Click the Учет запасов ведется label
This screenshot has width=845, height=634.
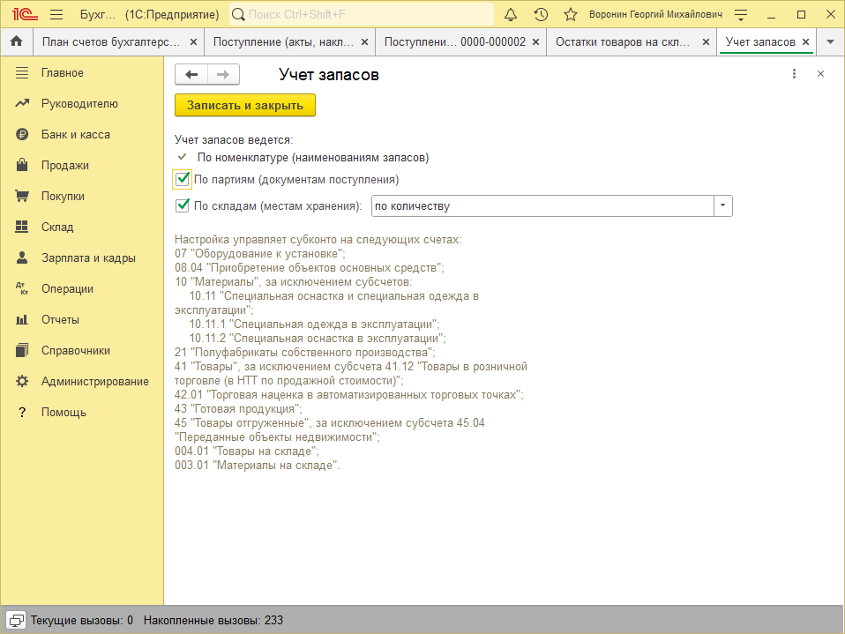(234, 140)
